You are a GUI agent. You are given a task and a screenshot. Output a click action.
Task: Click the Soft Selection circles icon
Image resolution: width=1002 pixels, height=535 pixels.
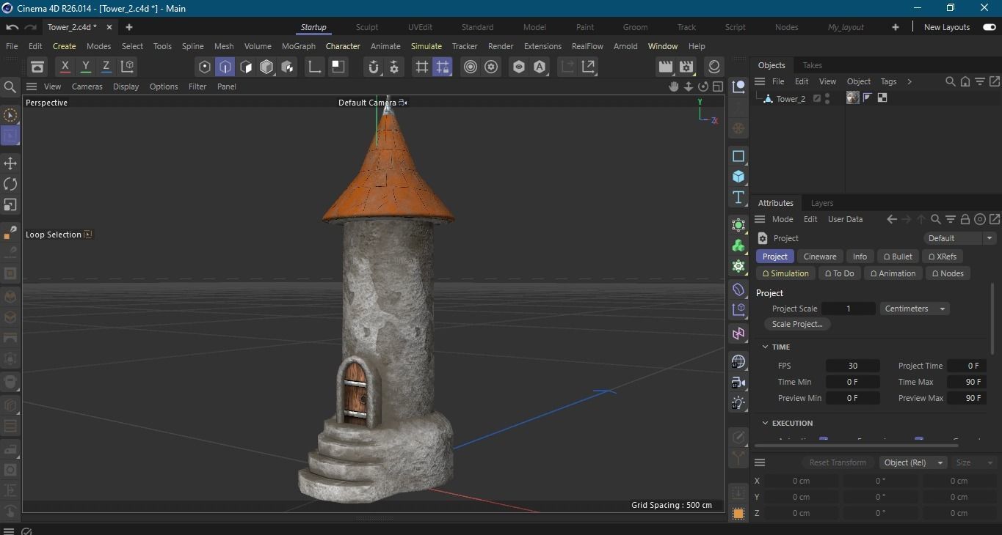[x=471, y=67]
